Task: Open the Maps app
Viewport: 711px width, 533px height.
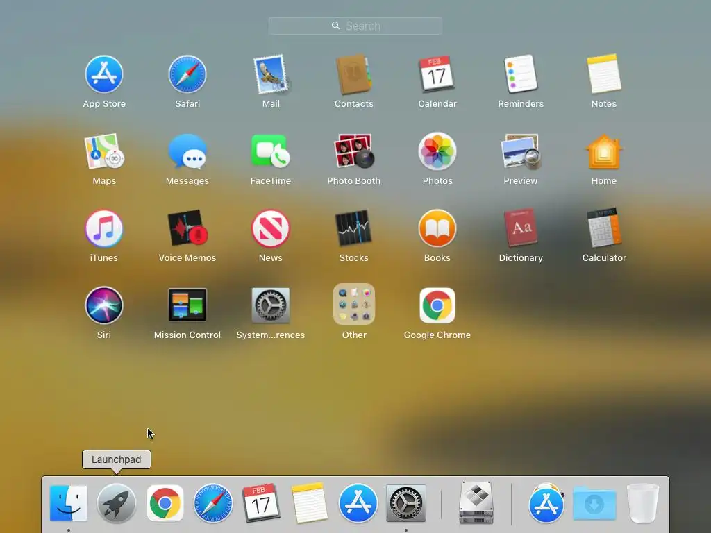Action: click(104, 151)
